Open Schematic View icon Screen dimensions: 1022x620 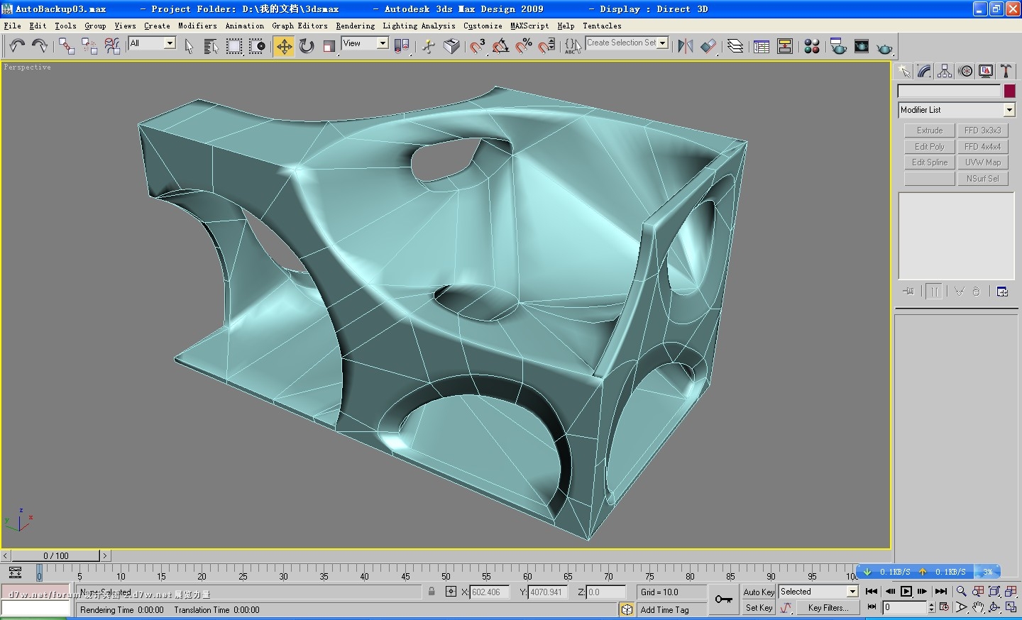pyautogui.click(x=785, y=46)
